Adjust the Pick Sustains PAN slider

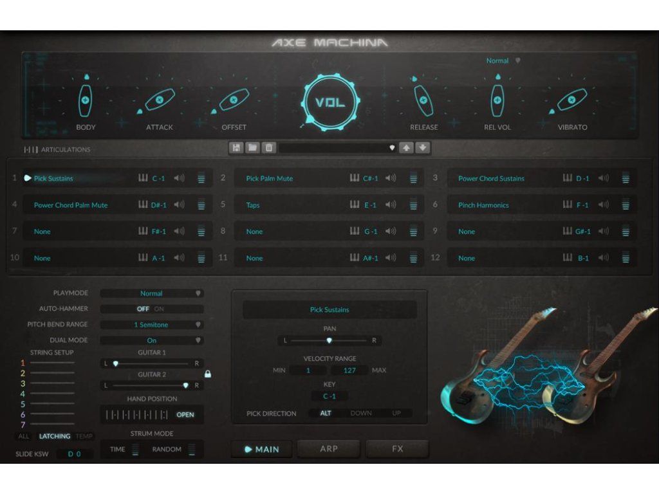pyautogui.click(x=329, y=340)
